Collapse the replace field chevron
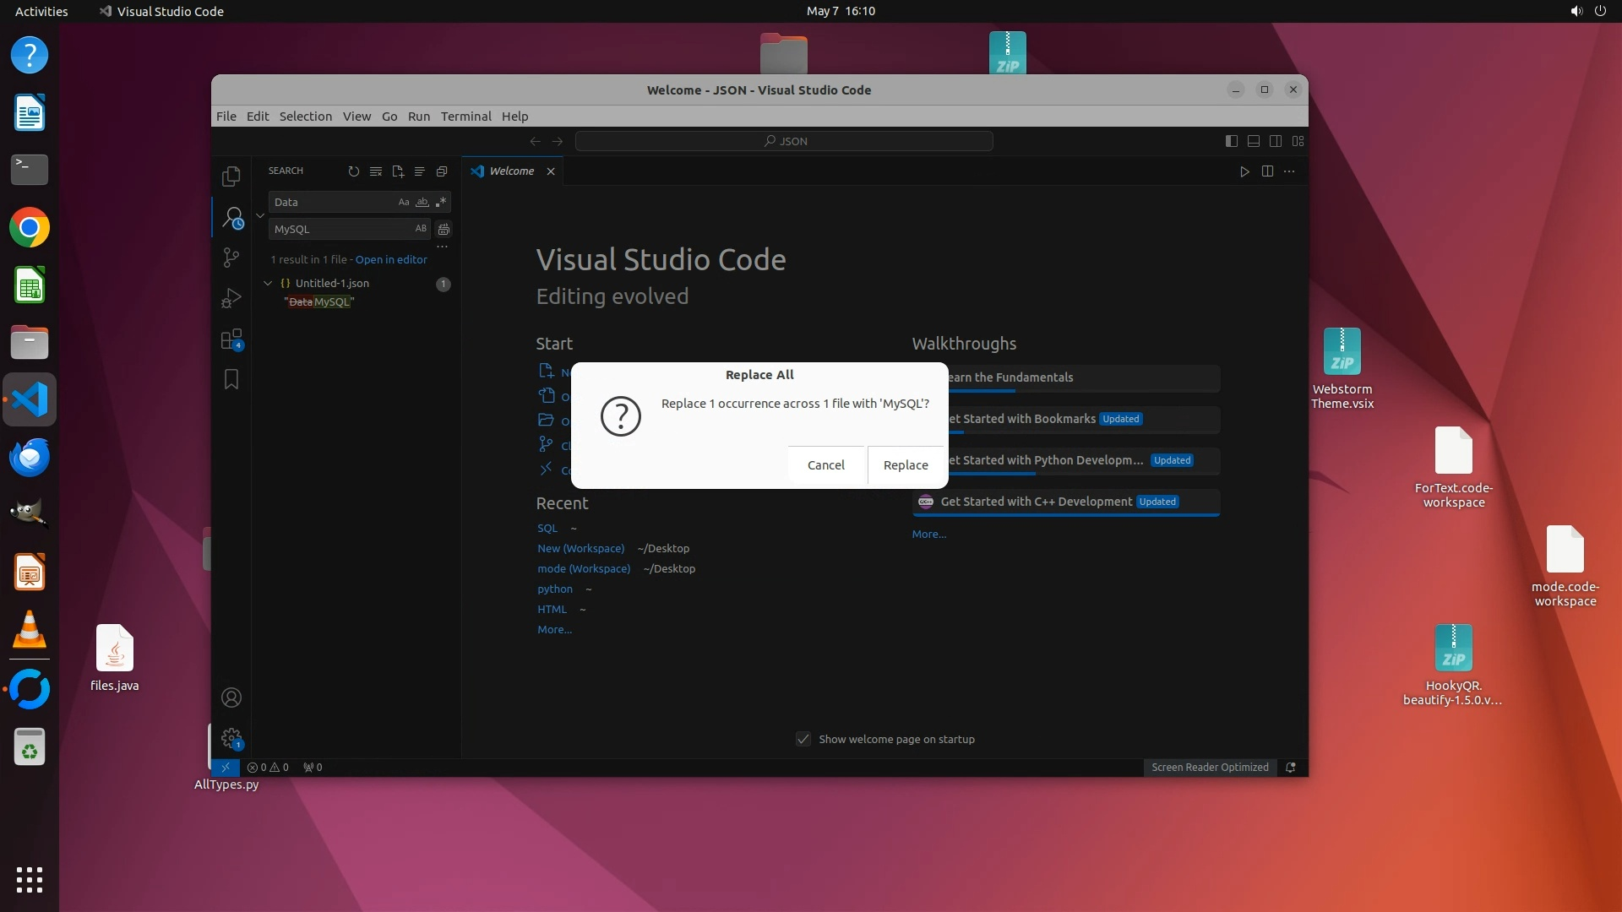 coord(260,215)
